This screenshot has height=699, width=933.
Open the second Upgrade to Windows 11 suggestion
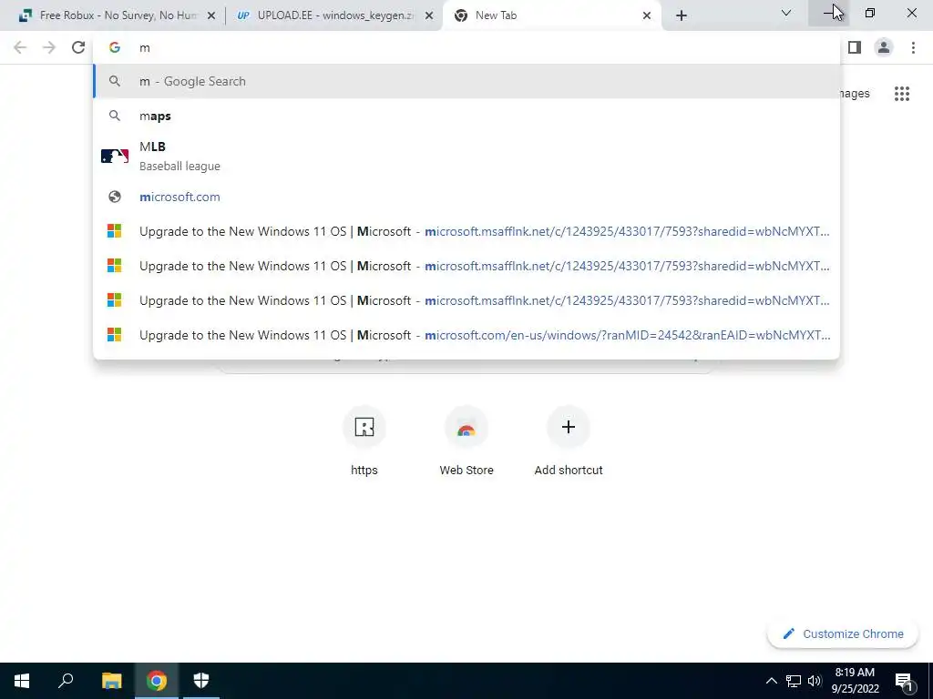click(466, 266)
